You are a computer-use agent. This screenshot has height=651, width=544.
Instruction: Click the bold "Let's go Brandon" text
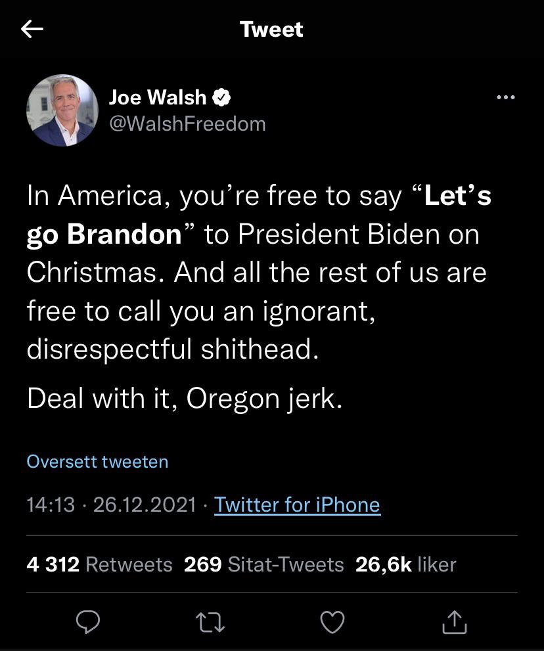(x=104, y=235)
